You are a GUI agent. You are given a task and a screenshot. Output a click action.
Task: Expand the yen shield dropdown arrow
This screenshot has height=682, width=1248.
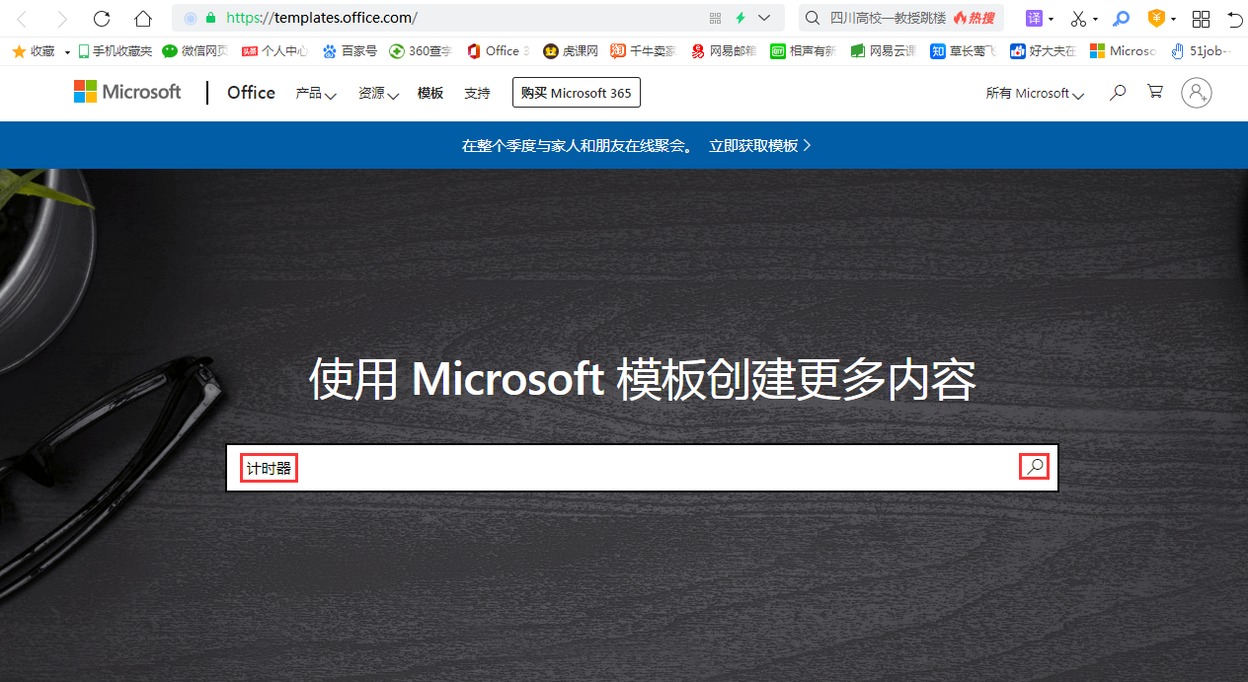1173,19
